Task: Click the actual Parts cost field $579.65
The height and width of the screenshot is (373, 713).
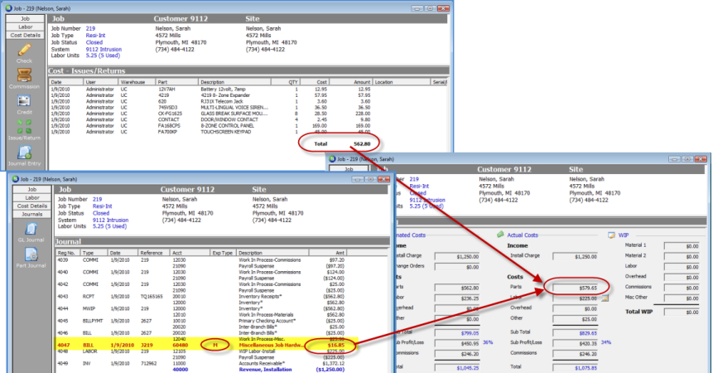Action: click(575, 287)
